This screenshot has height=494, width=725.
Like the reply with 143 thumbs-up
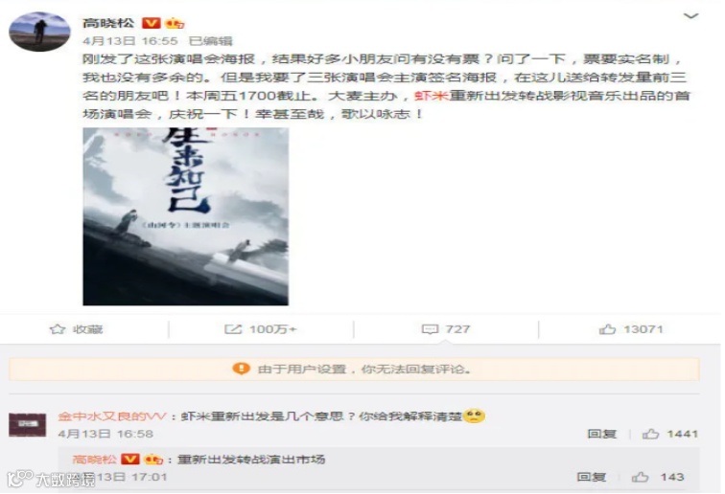[640, 477]
